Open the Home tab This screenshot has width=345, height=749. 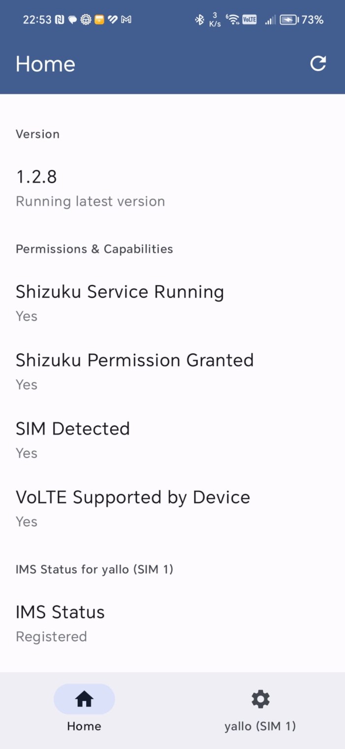coord(84,707)
